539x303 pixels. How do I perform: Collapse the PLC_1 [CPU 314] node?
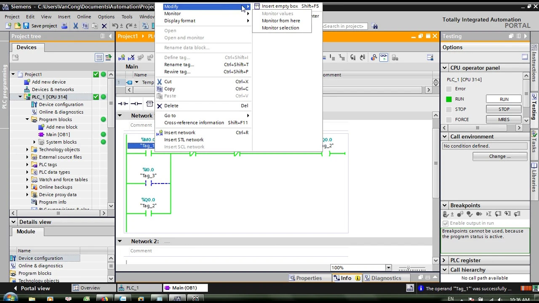pos(20,97)
